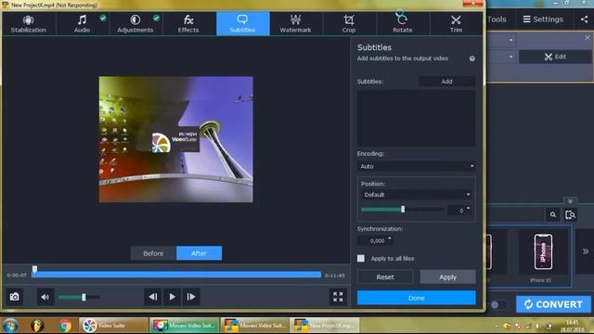Show the After preview
This screenshot has width=594, height=334.
tap(199, 253)
